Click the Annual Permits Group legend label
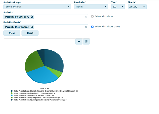Viewport: 159px width, 114px height. [34, 95]
